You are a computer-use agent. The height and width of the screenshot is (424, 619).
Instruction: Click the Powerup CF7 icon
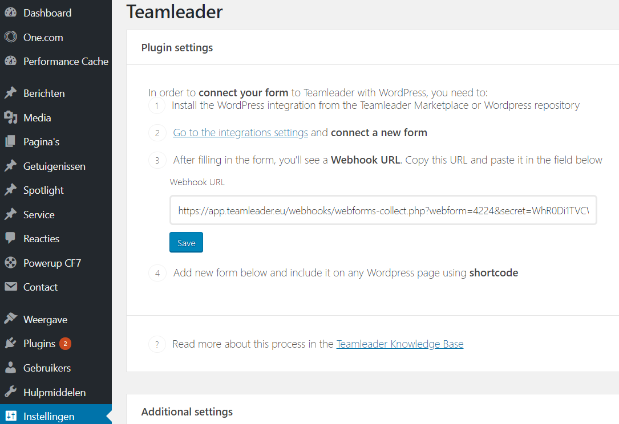pyautogui.click(x=11, y=263)
